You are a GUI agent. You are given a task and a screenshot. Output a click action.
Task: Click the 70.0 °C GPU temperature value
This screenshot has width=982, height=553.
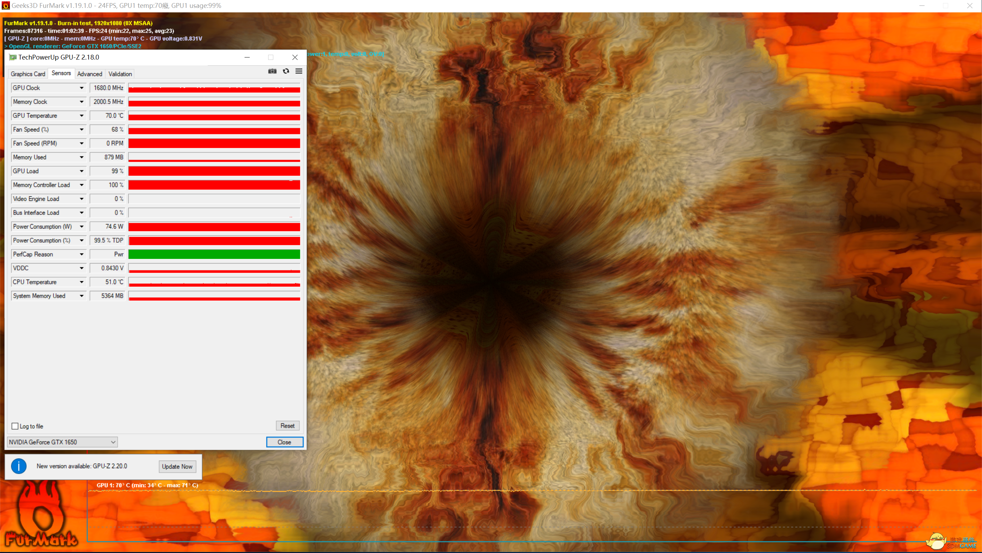click(x=107, y=116)
